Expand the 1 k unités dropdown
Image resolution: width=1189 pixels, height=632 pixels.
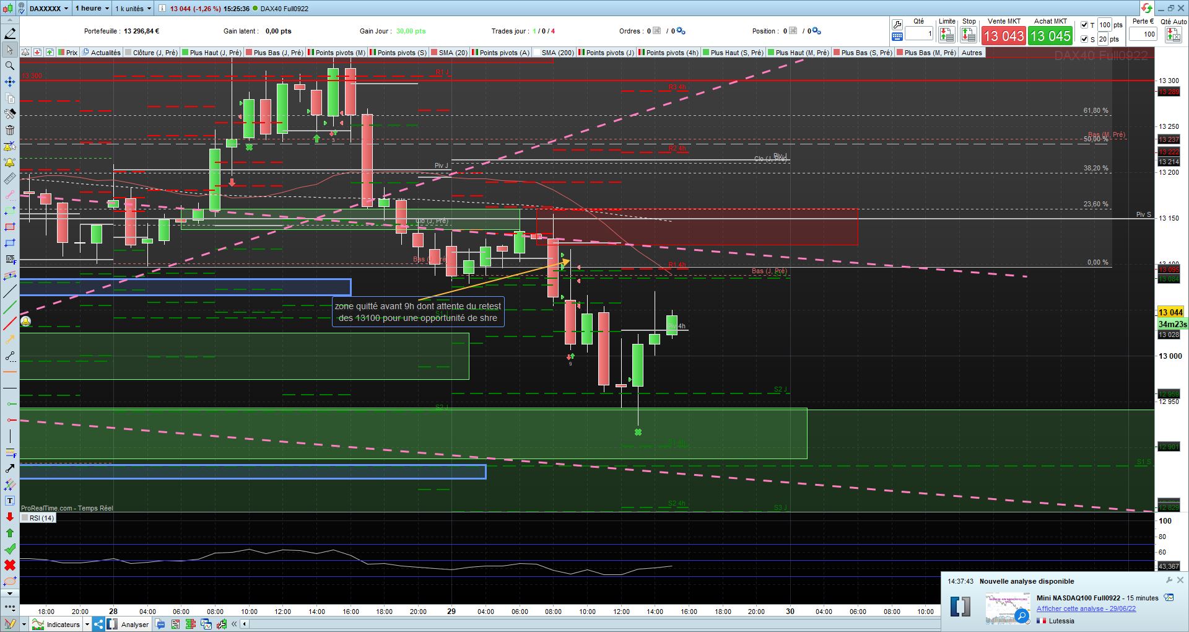[x=133, y=9]
